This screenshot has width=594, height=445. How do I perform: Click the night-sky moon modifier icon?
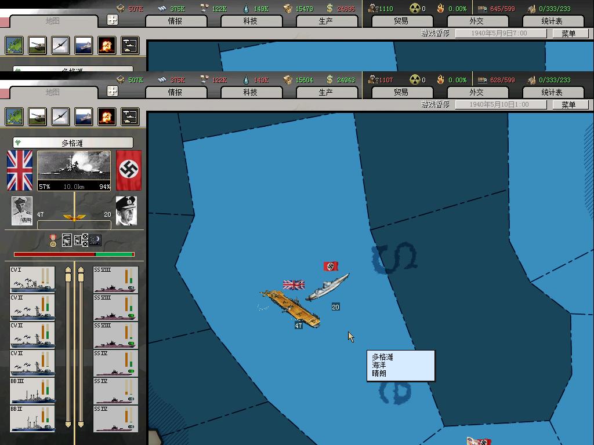pyautogui.click(x=95, y=240)
